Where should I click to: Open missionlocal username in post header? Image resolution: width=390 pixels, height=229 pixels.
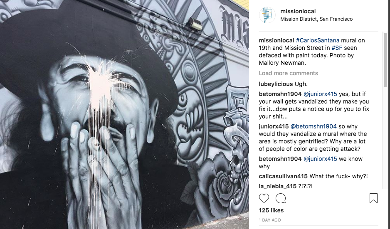pyautogui.click(x=298, y=11)
